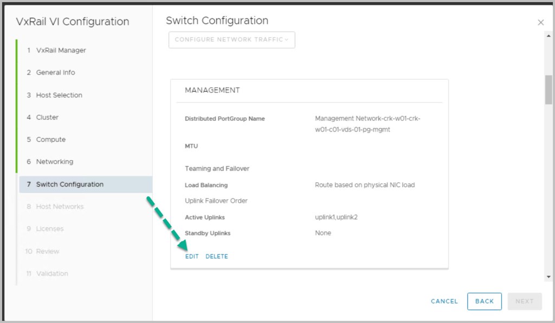
Task: Open the Configure Network Traffic dropdown
Action: coord(231,39)
